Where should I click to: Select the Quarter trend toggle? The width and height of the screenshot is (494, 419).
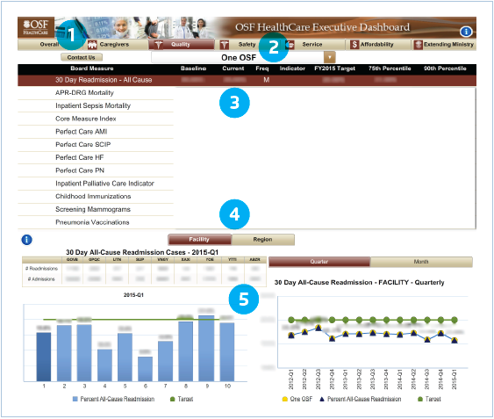click(x=319, y=262)
